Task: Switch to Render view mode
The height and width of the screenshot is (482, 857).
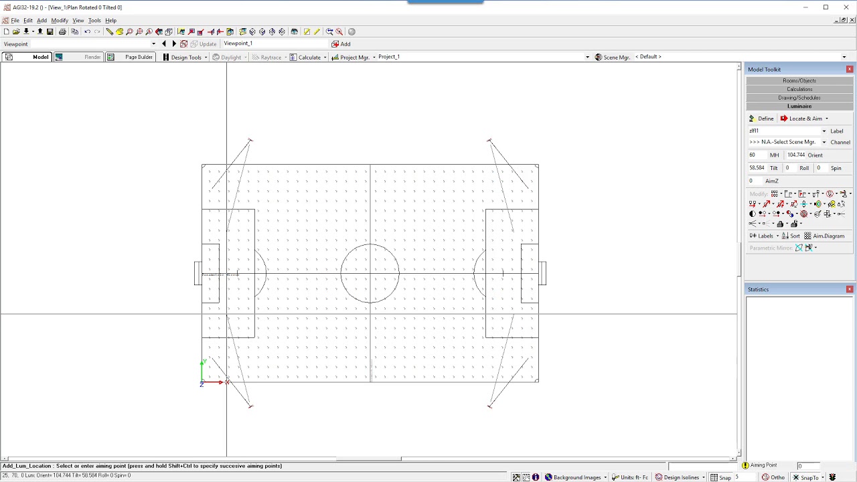Action: [78, 57]
